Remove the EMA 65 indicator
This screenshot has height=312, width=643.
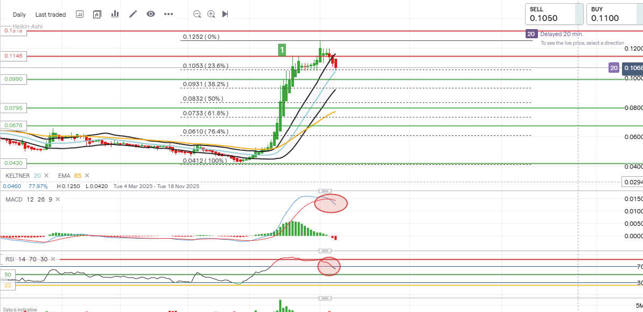tap(87, 176)
